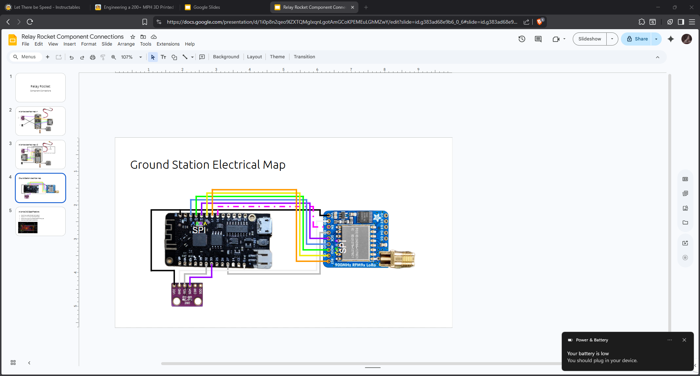Open the comments panel icon
This screenshot has height=376, width=700.
(x=538, y=39)
